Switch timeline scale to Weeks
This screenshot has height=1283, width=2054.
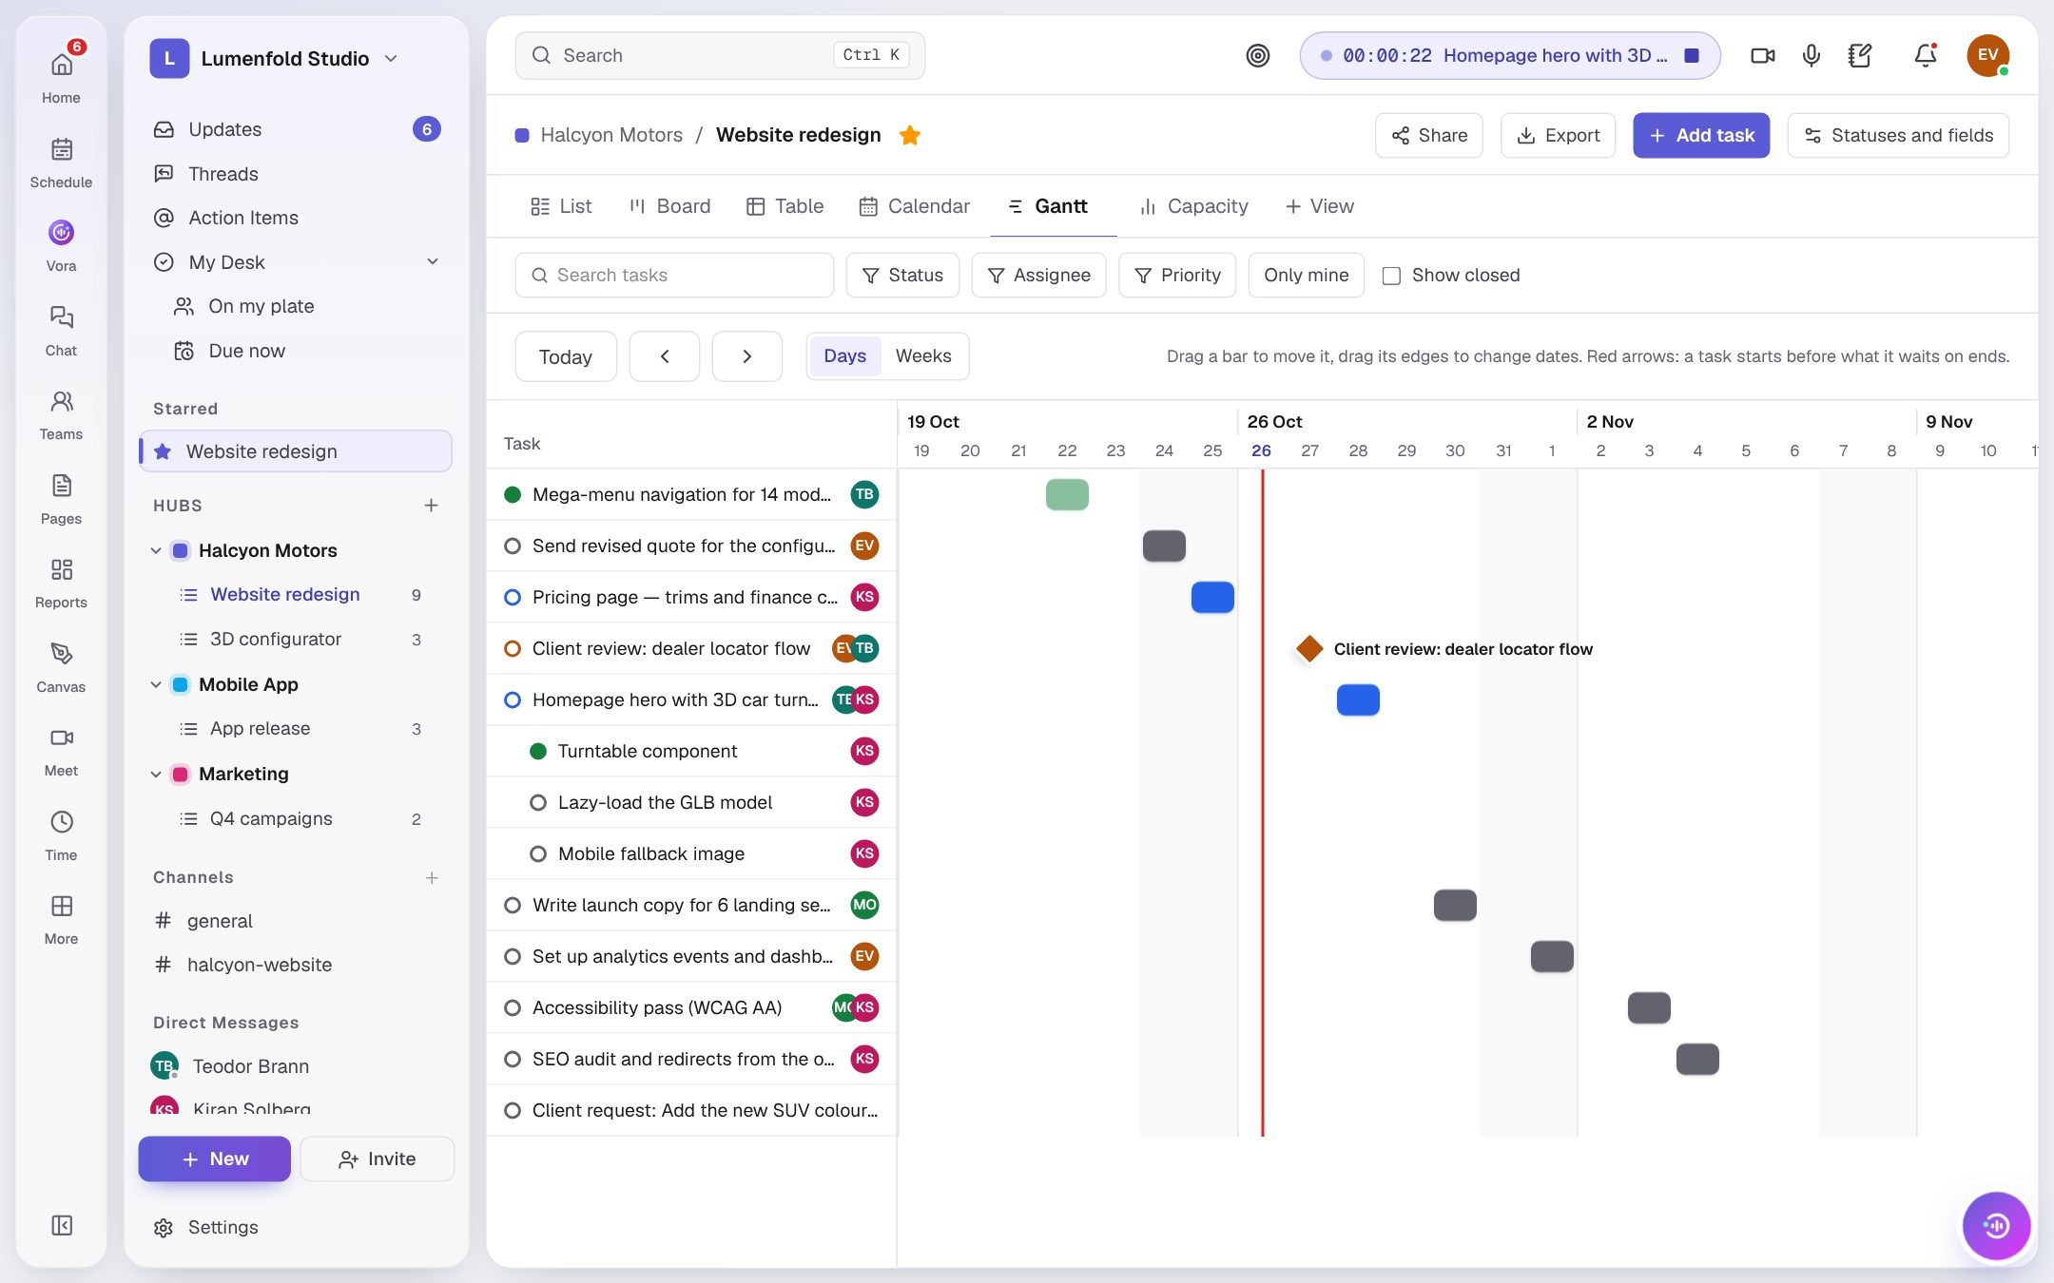[922, 355]
